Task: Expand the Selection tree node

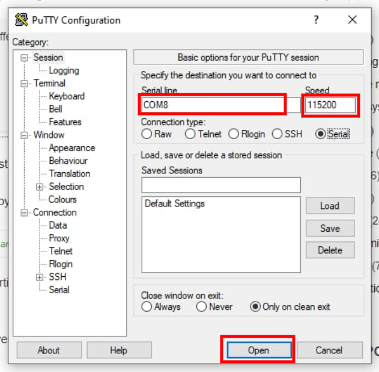Action: 40,187
